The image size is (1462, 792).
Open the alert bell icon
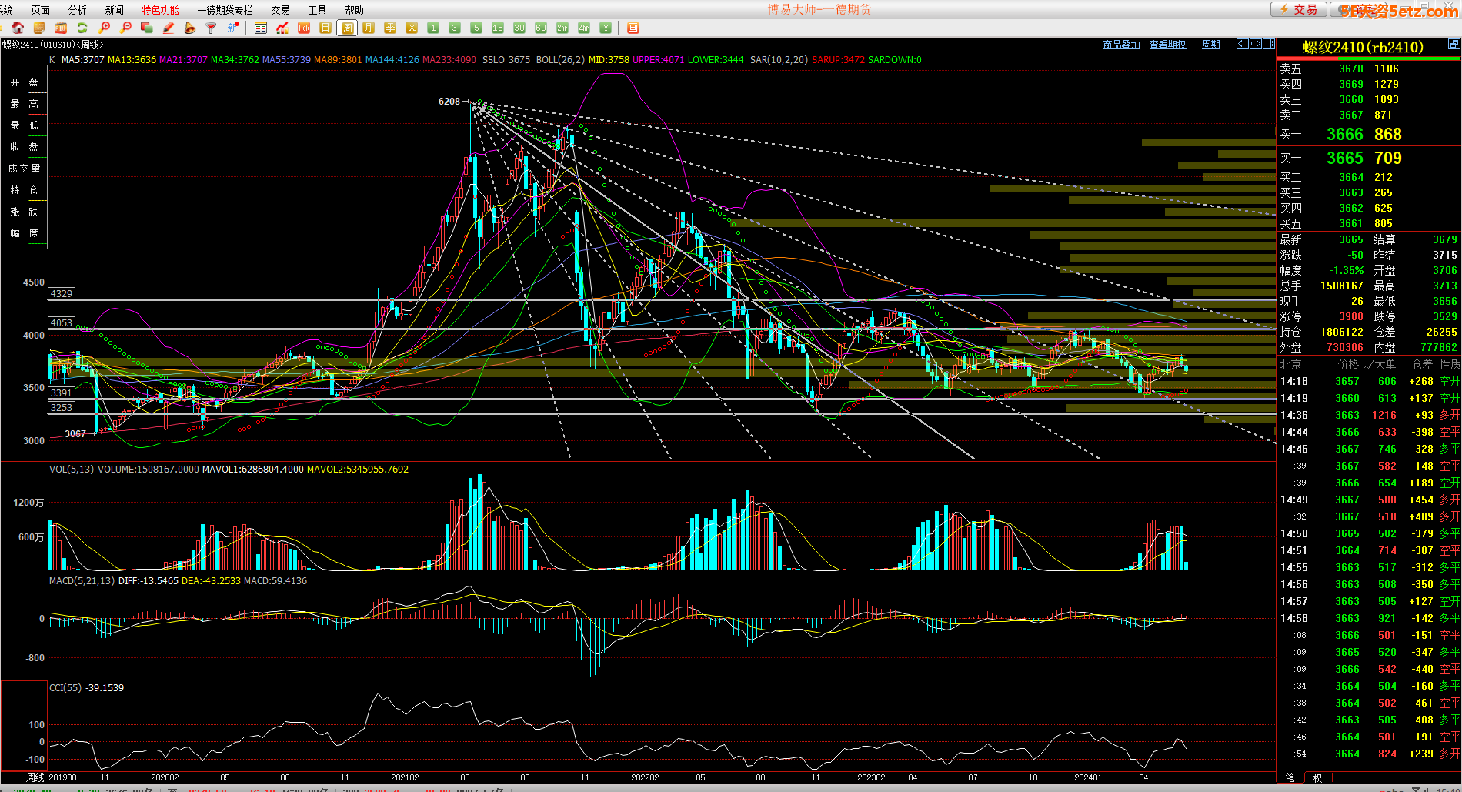(190, 28)
